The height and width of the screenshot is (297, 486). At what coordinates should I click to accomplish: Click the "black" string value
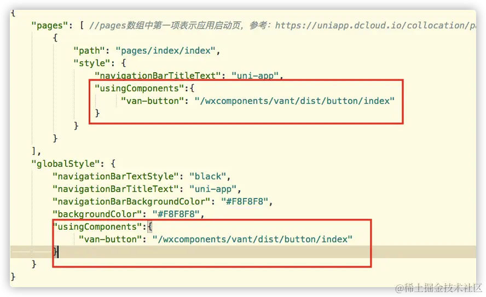(x=207, y=177)
